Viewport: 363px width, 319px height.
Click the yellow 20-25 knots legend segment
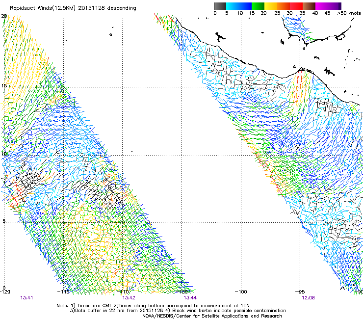point(271,6)
